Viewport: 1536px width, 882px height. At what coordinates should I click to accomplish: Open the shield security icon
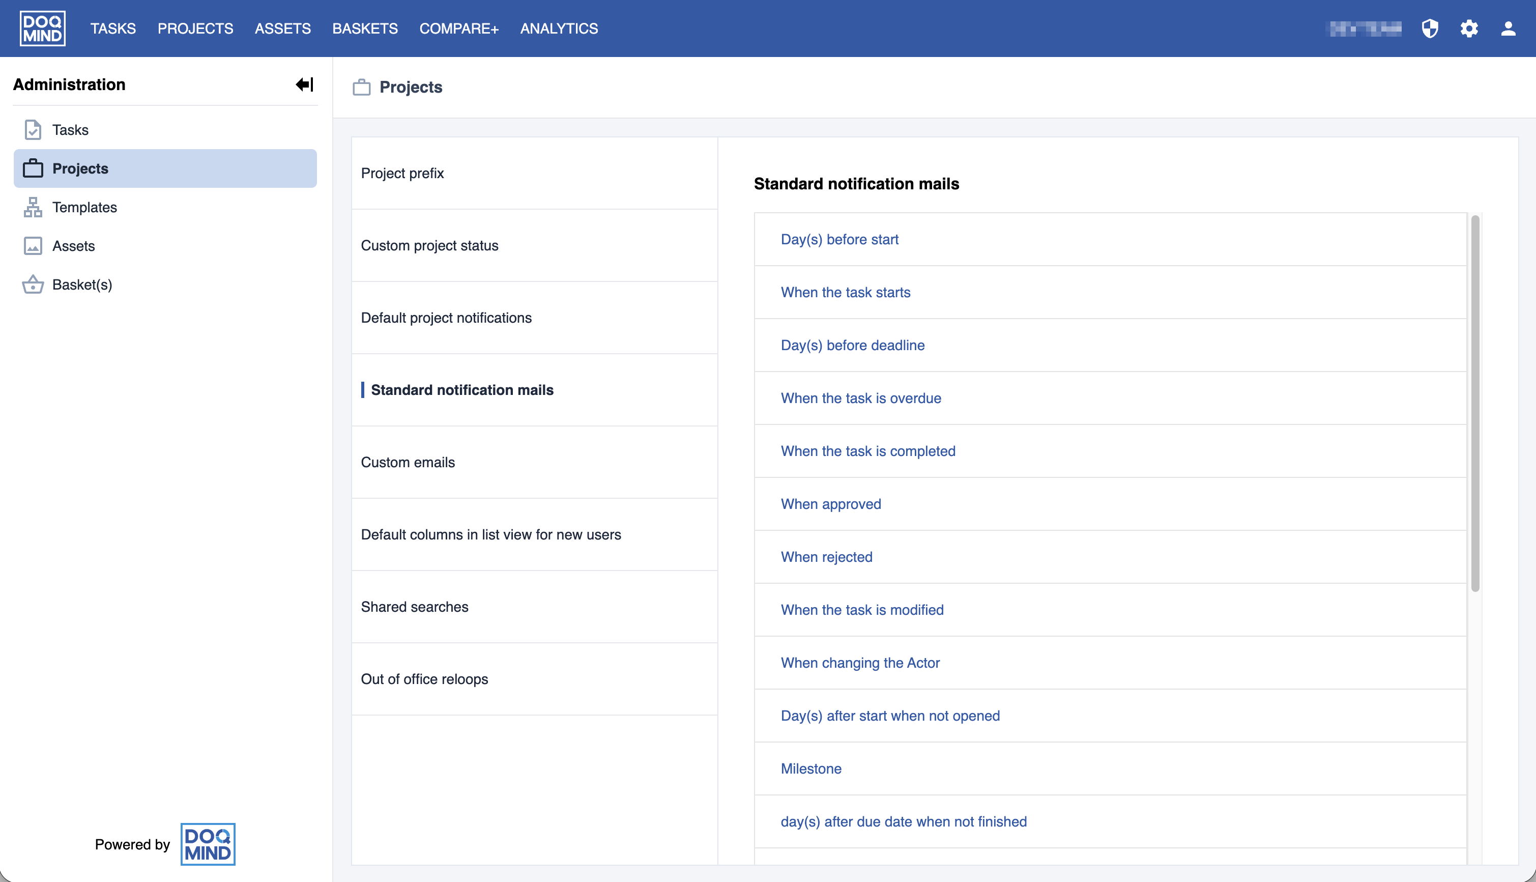tap(1430, 29)
